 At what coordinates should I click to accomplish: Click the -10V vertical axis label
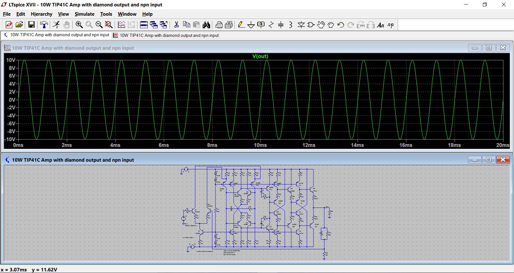pyautogui.click(x=10, y=139)
